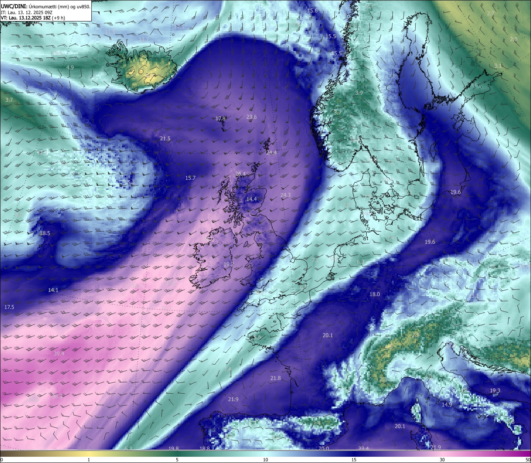Click the 20.1 value over France

[328, 336]
